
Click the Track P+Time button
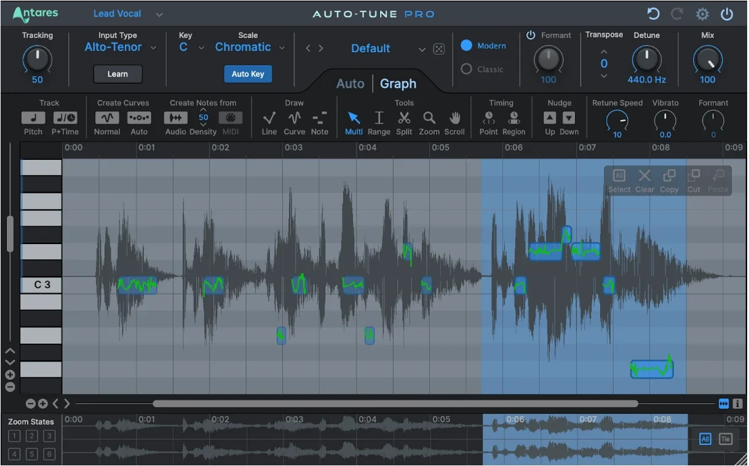(65, 117)
